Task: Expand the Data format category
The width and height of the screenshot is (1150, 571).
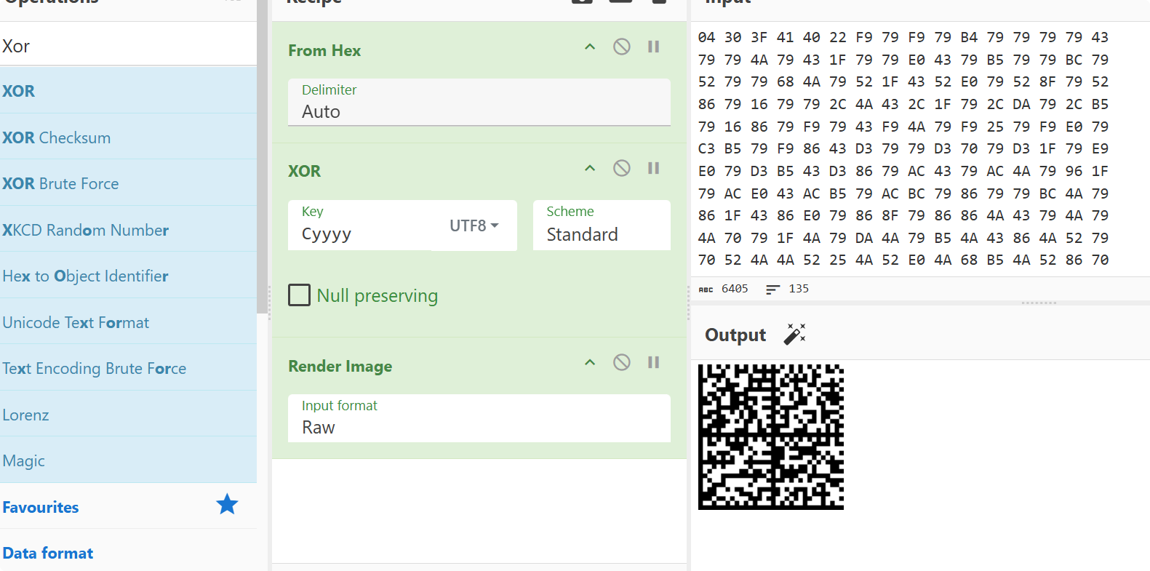Action: tap(128, 553)
